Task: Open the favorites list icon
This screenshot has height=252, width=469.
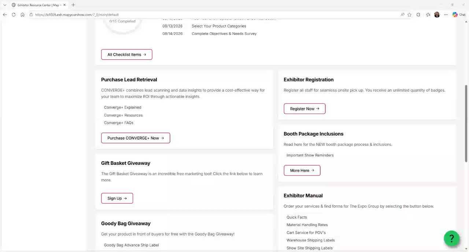Action: [428, 15]
